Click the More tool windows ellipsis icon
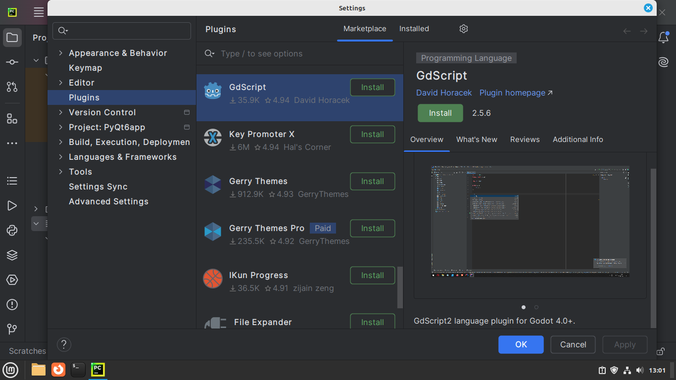This screenshot has height=380, width=676. 12,143
